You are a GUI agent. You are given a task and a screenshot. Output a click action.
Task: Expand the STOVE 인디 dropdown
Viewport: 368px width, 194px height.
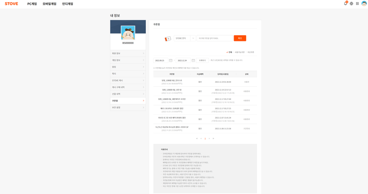tap(185, 38)
